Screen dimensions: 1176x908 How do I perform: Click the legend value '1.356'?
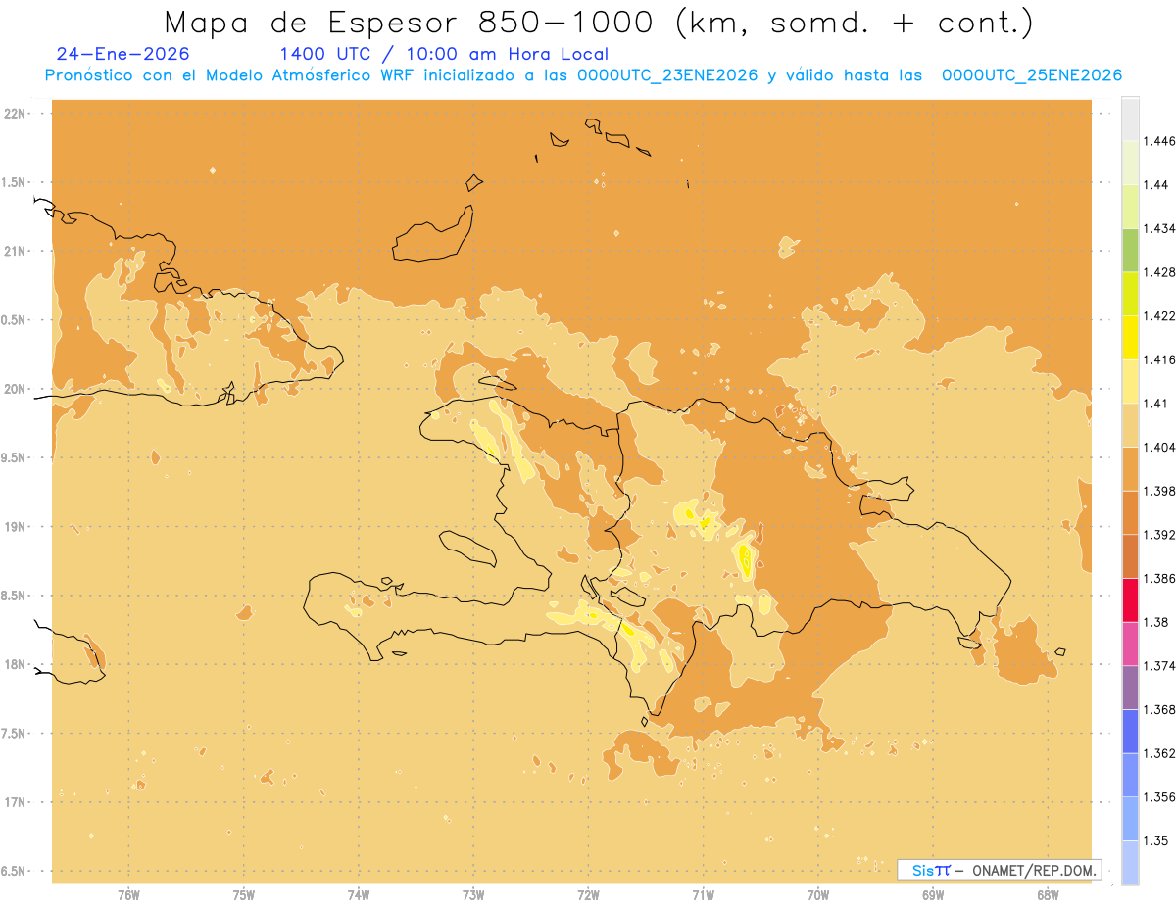pos(1157,796)
